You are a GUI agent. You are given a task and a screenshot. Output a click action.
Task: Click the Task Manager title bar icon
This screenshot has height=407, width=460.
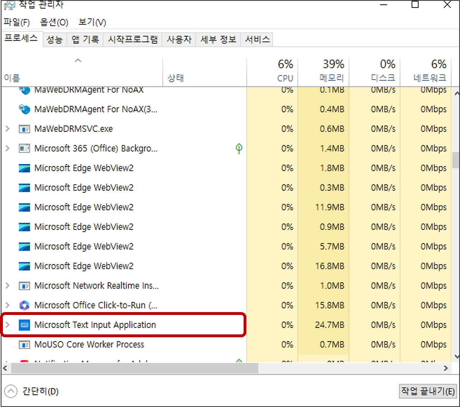pyautogui.click(x=9, y=5)
